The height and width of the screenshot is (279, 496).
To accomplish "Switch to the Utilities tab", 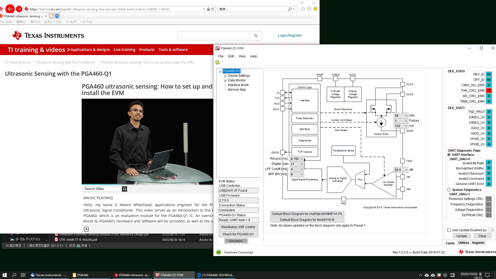I will pyautogui.click(x=463, y=243).
